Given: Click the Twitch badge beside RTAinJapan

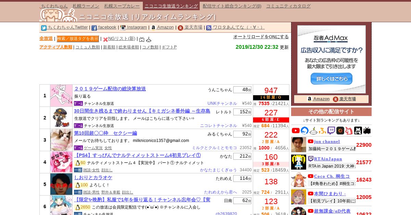Looking at the screenshot, I should [x=311, y=159].
